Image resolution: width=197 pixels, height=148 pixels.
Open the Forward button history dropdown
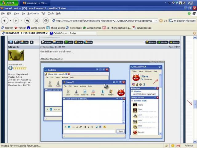click(22, 21)
